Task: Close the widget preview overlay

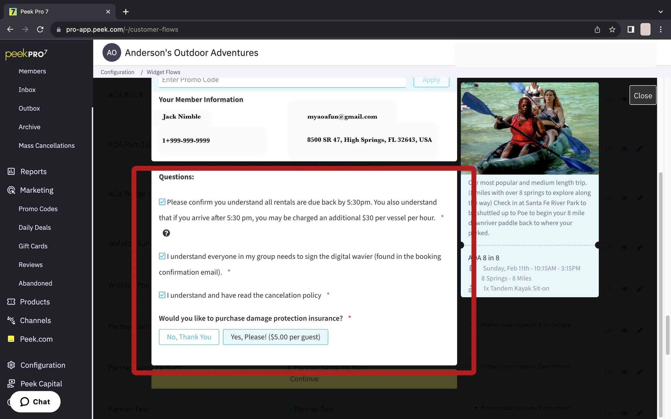Action: 643,95
